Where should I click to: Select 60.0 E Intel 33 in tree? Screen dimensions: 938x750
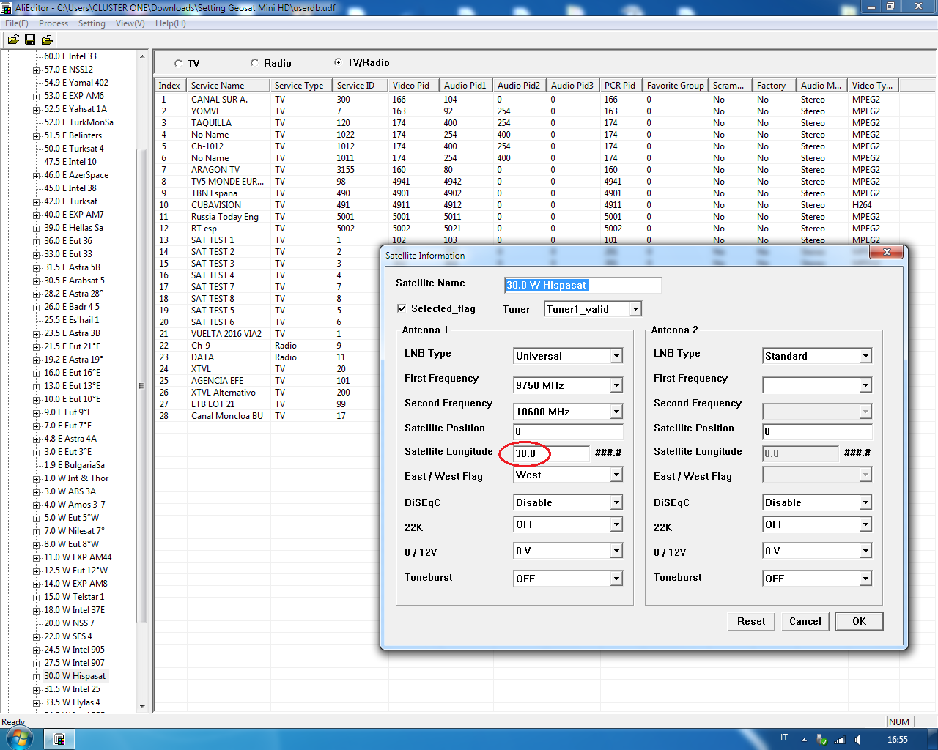pos(70,56)
